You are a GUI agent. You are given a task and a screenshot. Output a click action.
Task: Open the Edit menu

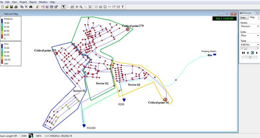7,2
